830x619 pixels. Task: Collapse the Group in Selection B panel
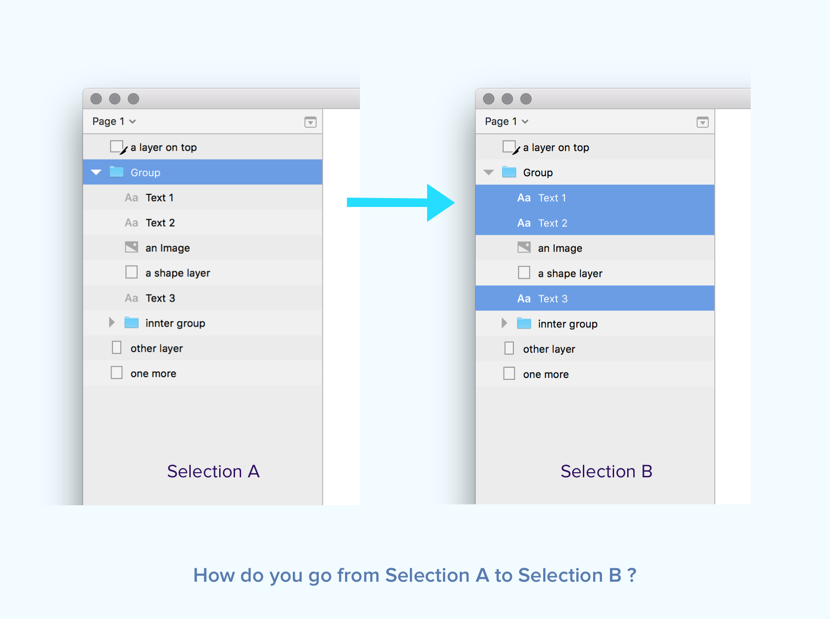489,172
